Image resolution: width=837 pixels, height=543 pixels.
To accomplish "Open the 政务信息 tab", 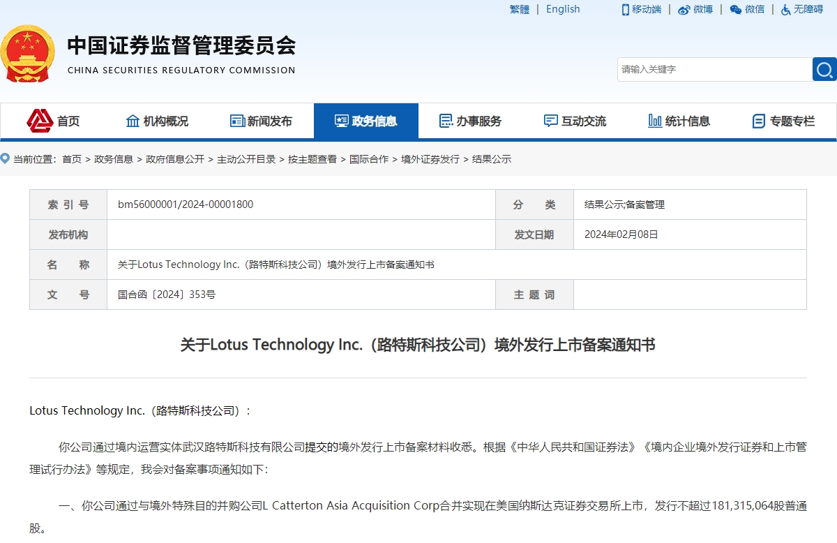I will [x=366, y=120].
